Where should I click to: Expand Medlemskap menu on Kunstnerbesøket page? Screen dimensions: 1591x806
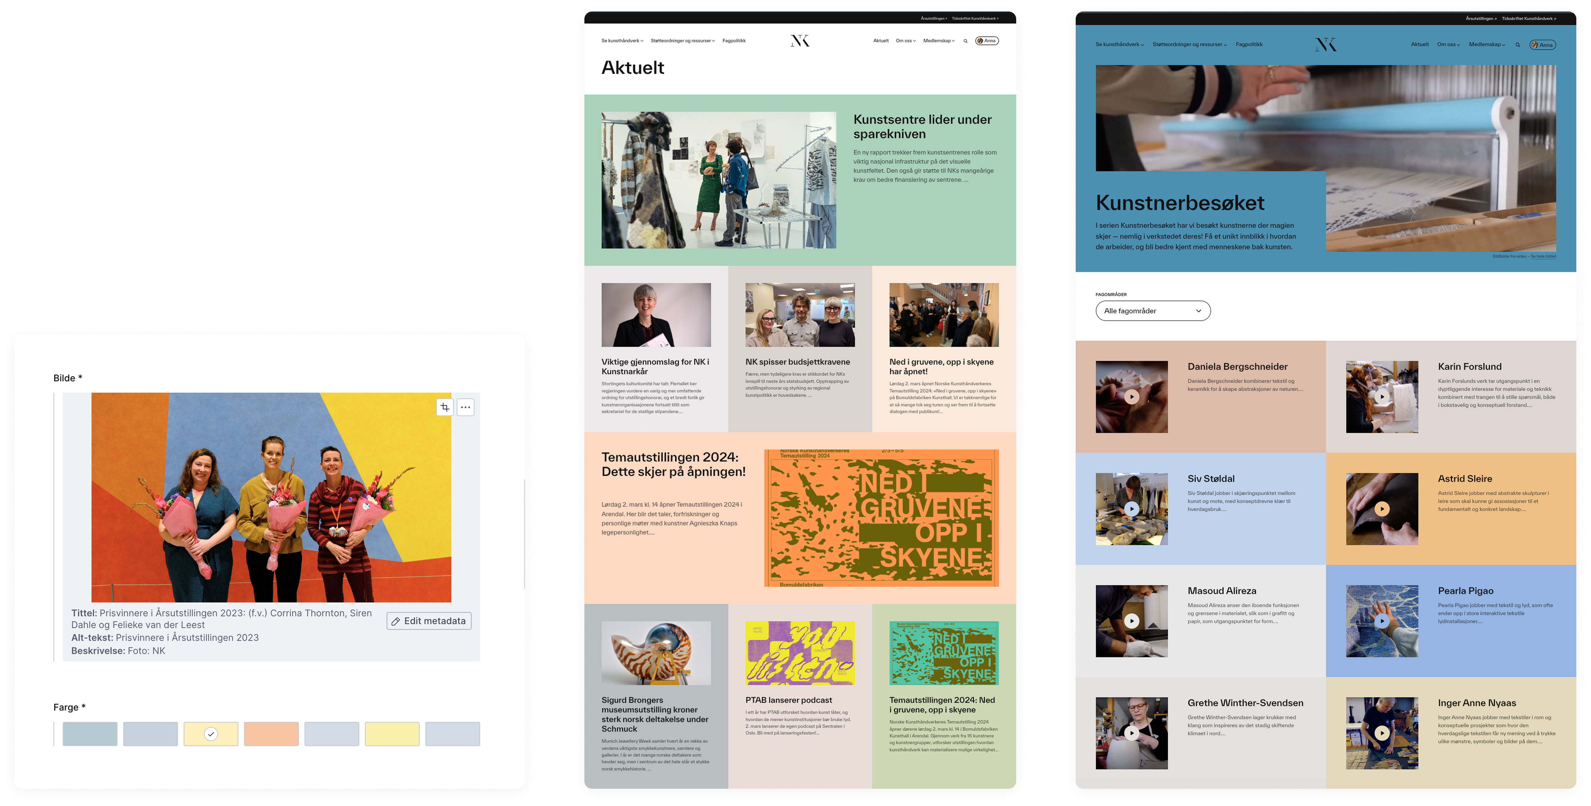coord(1487,44)
